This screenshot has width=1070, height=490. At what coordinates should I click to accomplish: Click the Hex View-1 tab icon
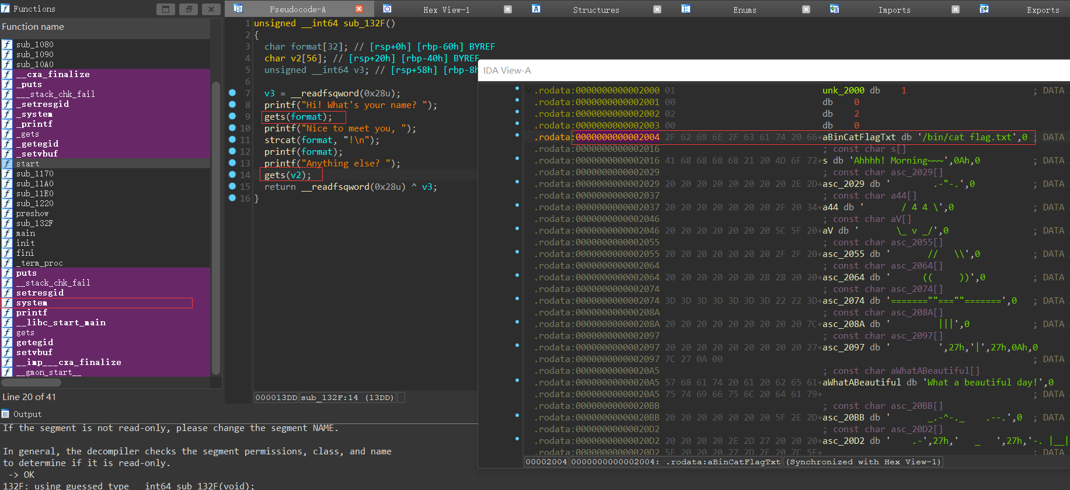tap(387, 8)
